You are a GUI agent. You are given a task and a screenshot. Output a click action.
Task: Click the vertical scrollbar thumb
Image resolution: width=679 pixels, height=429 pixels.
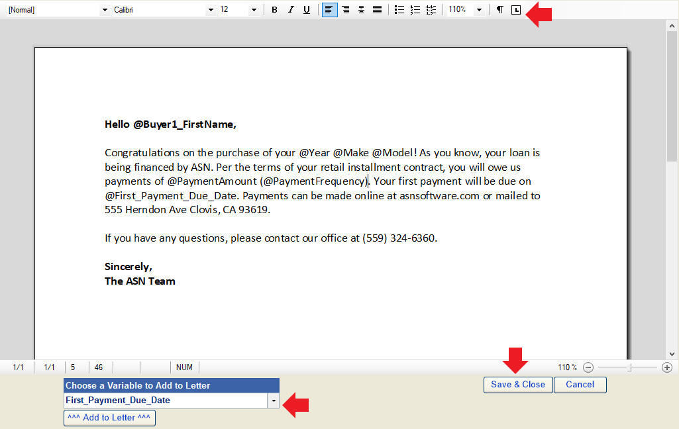coord(672,96)
